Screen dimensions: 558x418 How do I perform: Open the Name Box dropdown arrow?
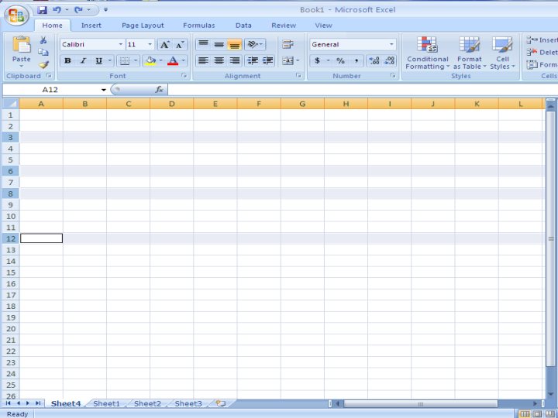click(x=104, y=90)
